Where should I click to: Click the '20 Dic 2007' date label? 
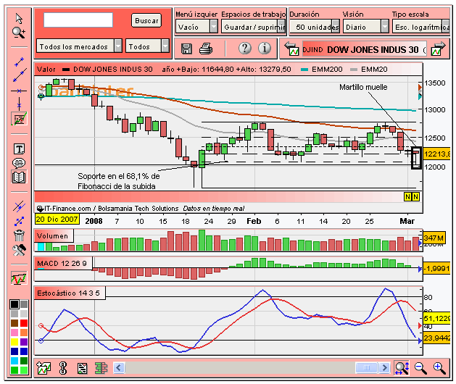click(x=57, y=220)
